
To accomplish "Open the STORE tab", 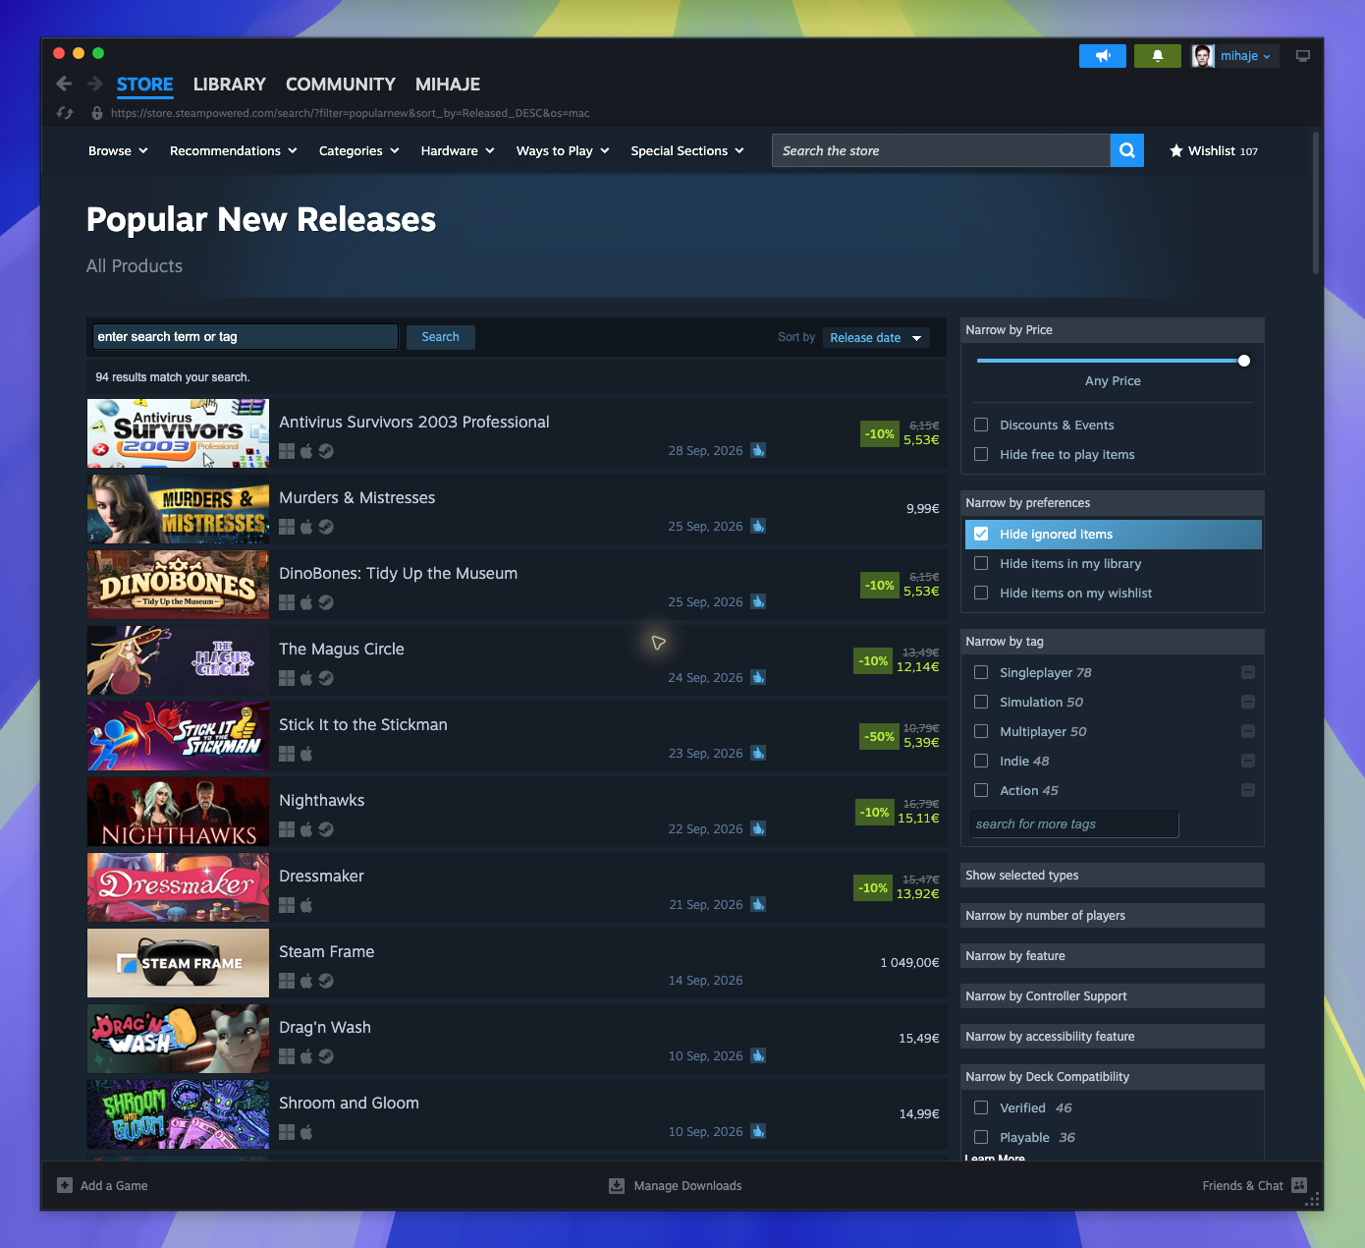I will coord(145,85).
